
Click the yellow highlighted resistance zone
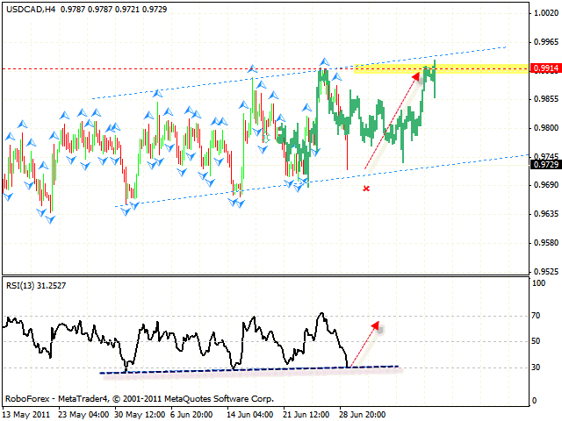tap(474, 68)
